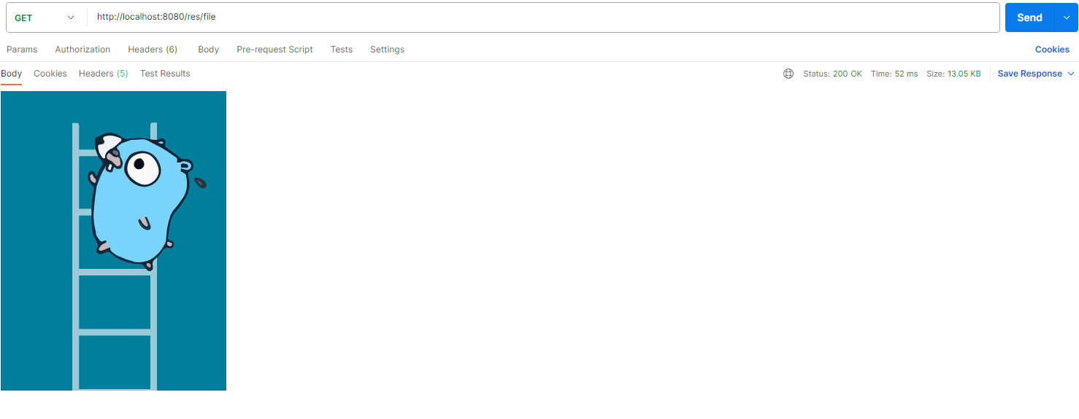Open the response Cookies tab
This screenshot has height=419, width=1079.
(x=50, y=74)
